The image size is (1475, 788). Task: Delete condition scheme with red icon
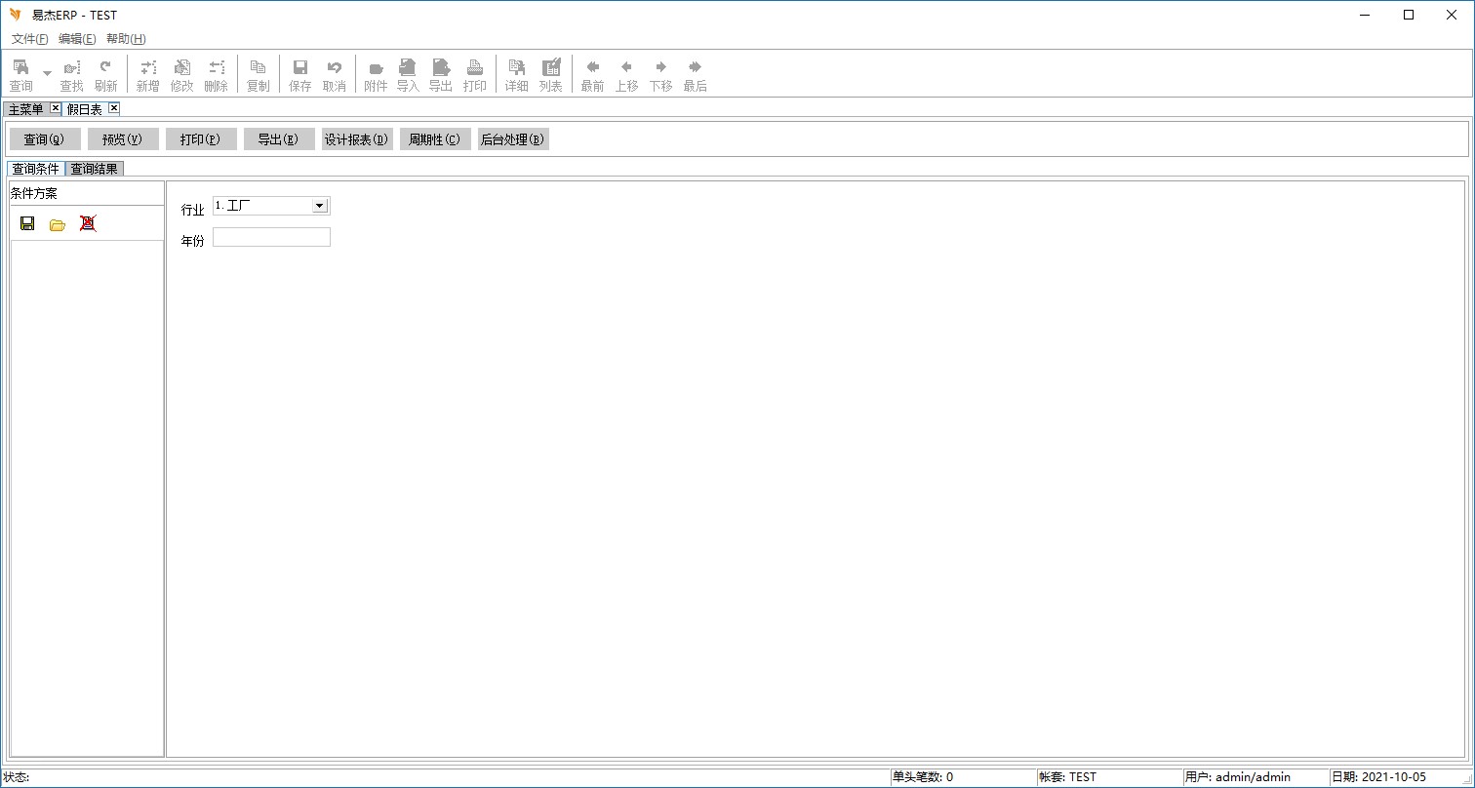point(88,224)
